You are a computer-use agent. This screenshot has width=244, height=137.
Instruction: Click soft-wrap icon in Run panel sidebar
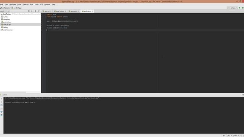(x=2, y=105)
